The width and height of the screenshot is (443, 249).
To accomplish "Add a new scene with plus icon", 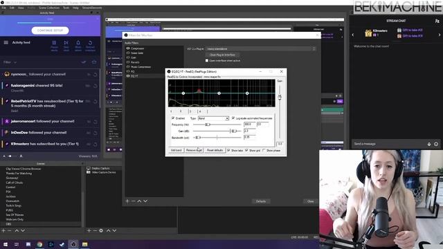I will tap(3, 230).
